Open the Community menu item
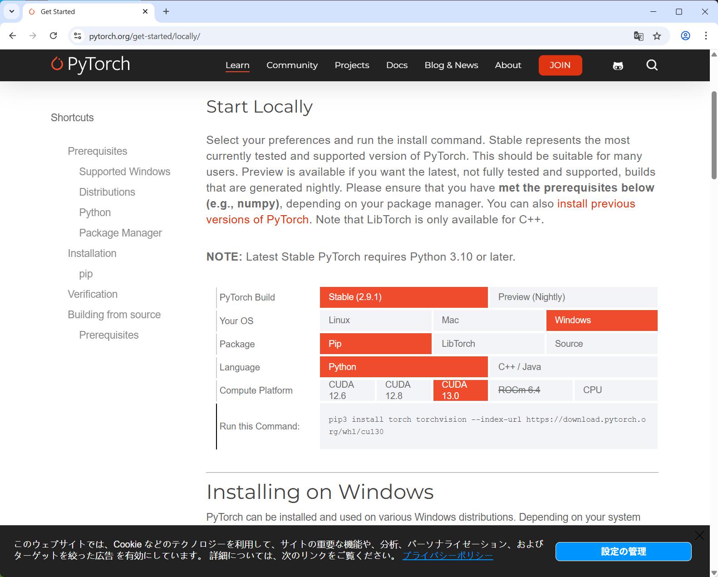The height and width of the screenshot is (577, 718). click(292, 65)
